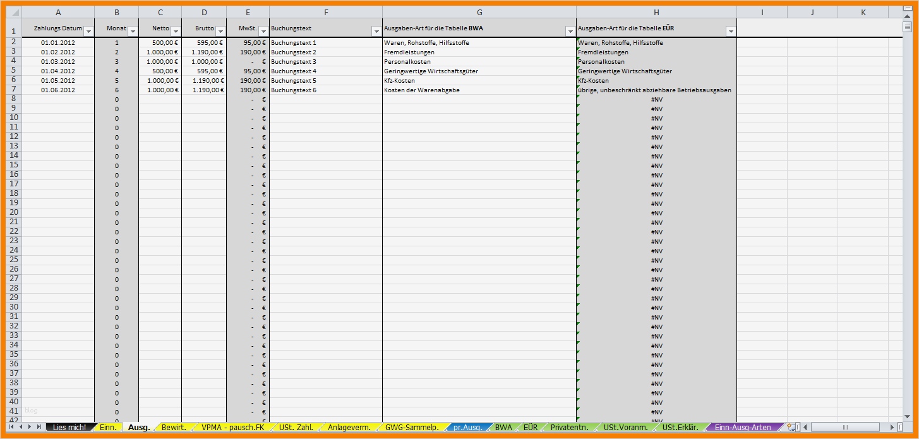Screen dimensions: 919x439
Task: Click the left horizontal scrollbar arrow
Action: click(805, 427)
